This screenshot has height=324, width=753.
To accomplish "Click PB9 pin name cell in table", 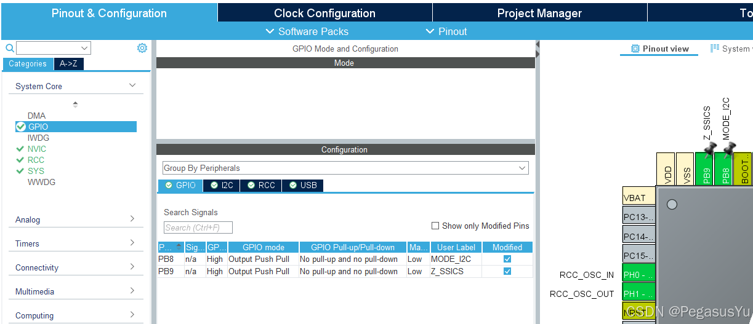I will pyautogui.click(x=171, y=271).
